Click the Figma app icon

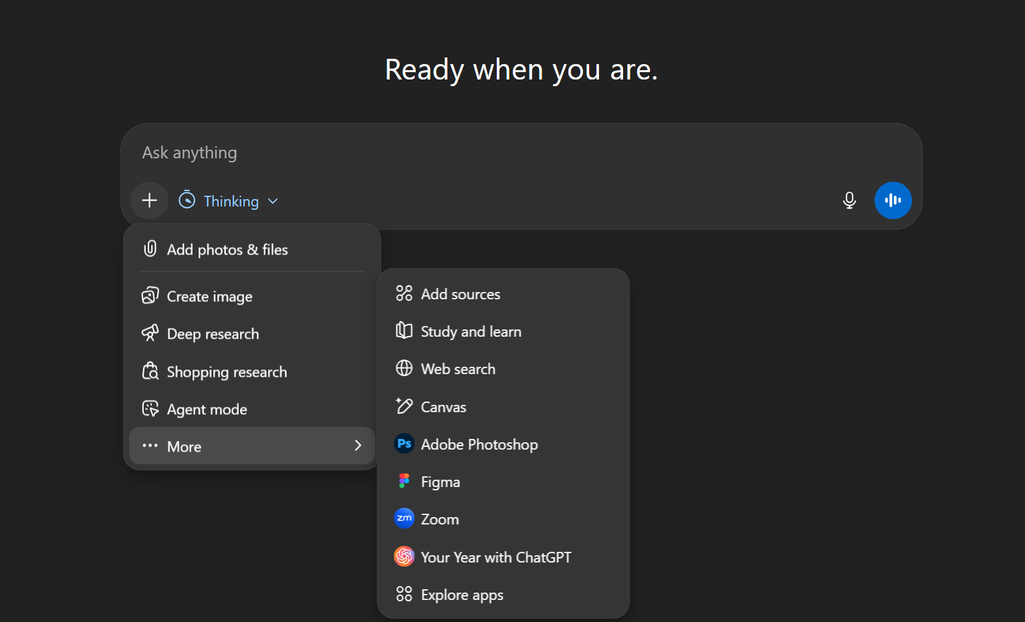click(x=404, y=481)
